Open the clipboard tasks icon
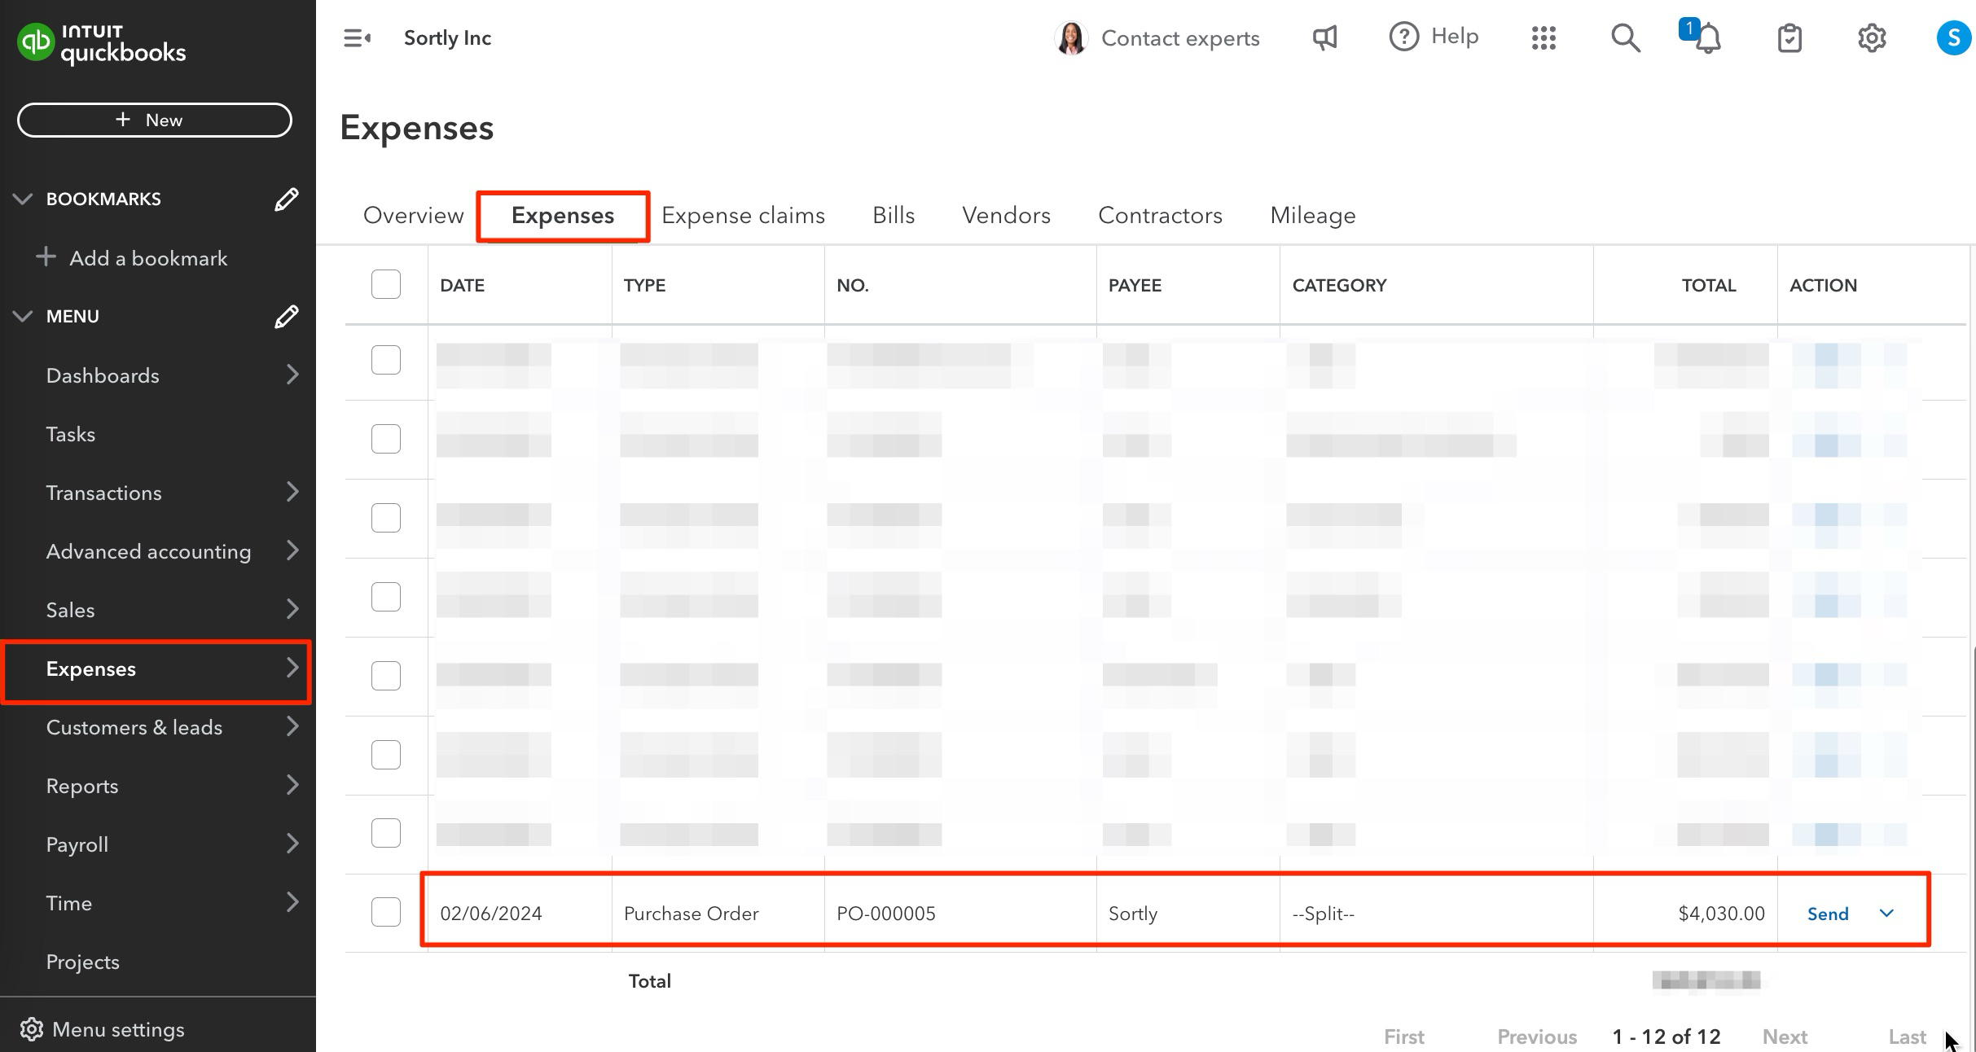The width and height of the screenshot is (1976, 1052). tap(1789, 38)
